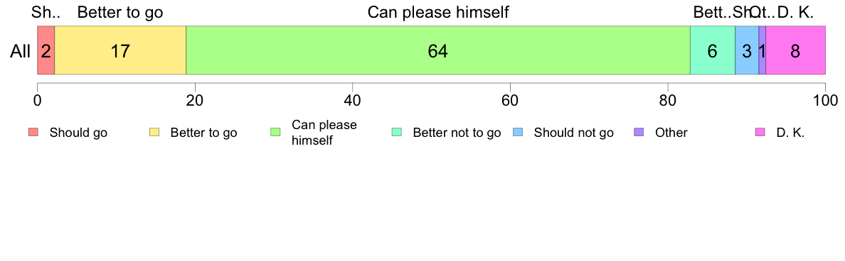The width and height of the screenshot is (845, 261).
Task: Click the green Can please himself legend swatch
Action: pyautogui.click(x=275, y=133)
